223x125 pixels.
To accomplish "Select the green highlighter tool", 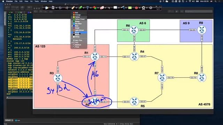I will tap(80, 8).
